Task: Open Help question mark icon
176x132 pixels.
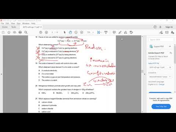Action: [155, 27]
